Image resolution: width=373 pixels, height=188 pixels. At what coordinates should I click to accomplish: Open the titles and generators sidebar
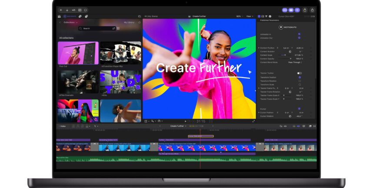pyautogui.click(x=86, y=16)
